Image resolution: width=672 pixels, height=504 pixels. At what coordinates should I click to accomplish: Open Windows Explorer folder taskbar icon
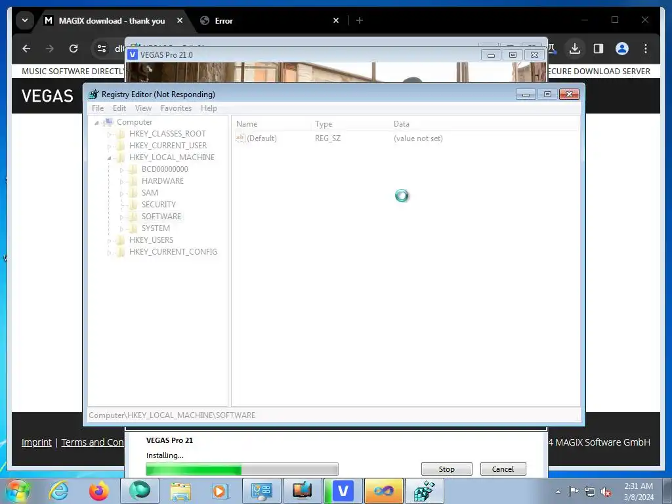point(180,491)
